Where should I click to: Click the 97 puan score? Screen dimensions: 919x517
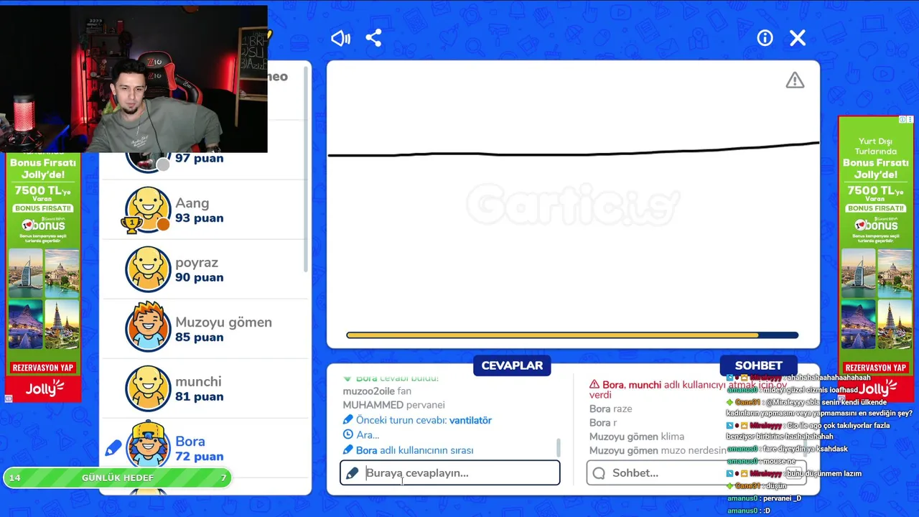(199, 159)
